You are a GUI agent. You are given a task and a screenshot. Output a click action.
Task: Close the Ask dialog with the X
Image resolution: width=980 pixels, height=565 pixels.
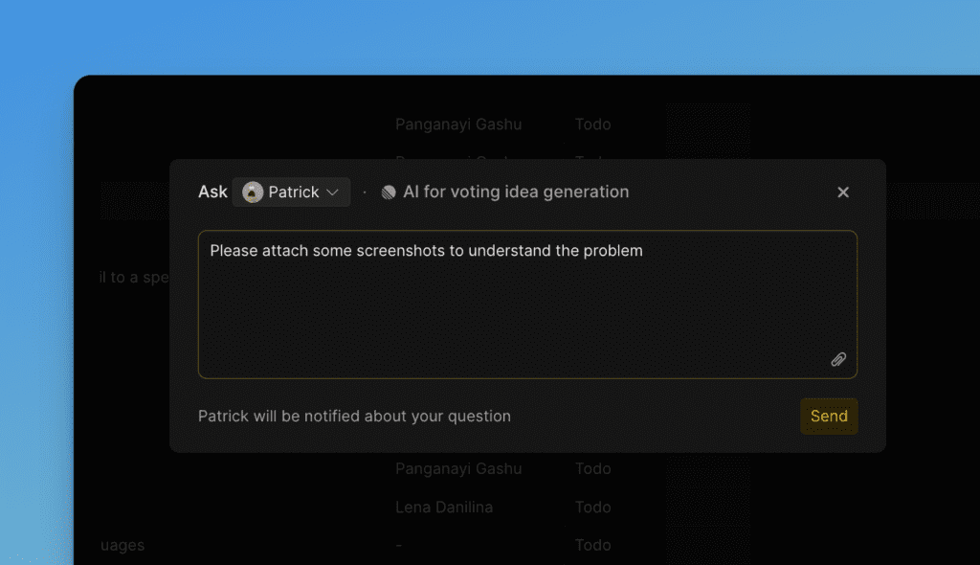point(843,192)
